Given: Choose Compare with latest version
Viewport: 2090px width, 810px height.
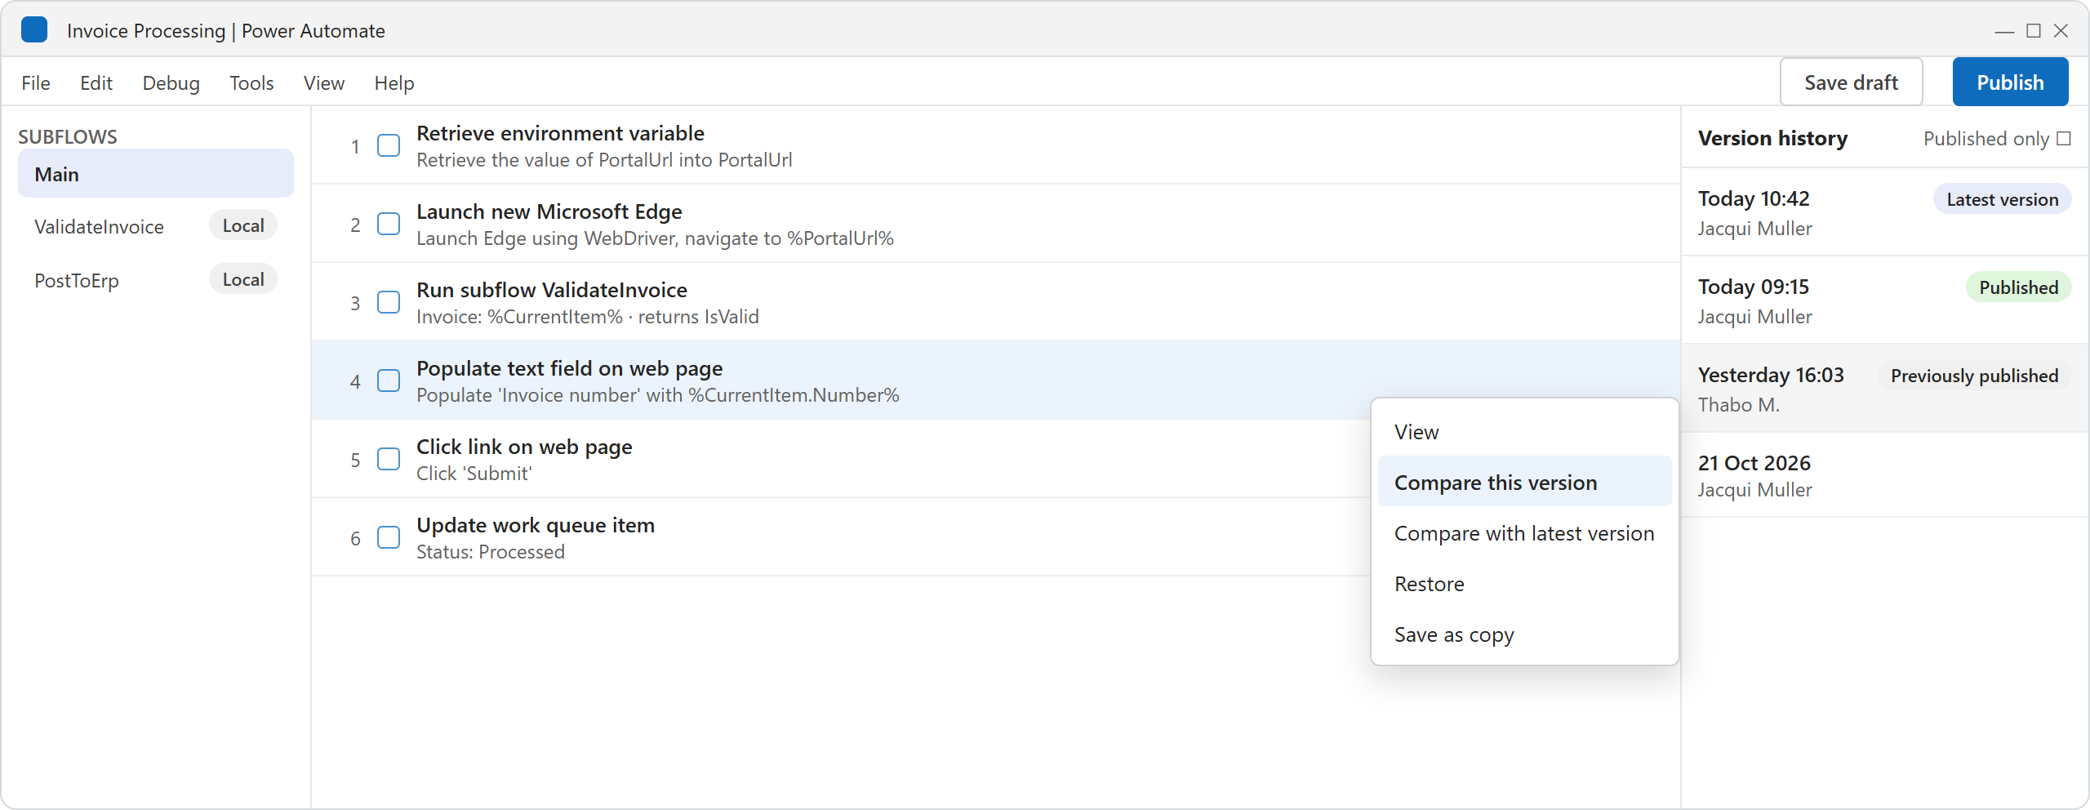Looking at the screenshot, I should pos(1524,533).
